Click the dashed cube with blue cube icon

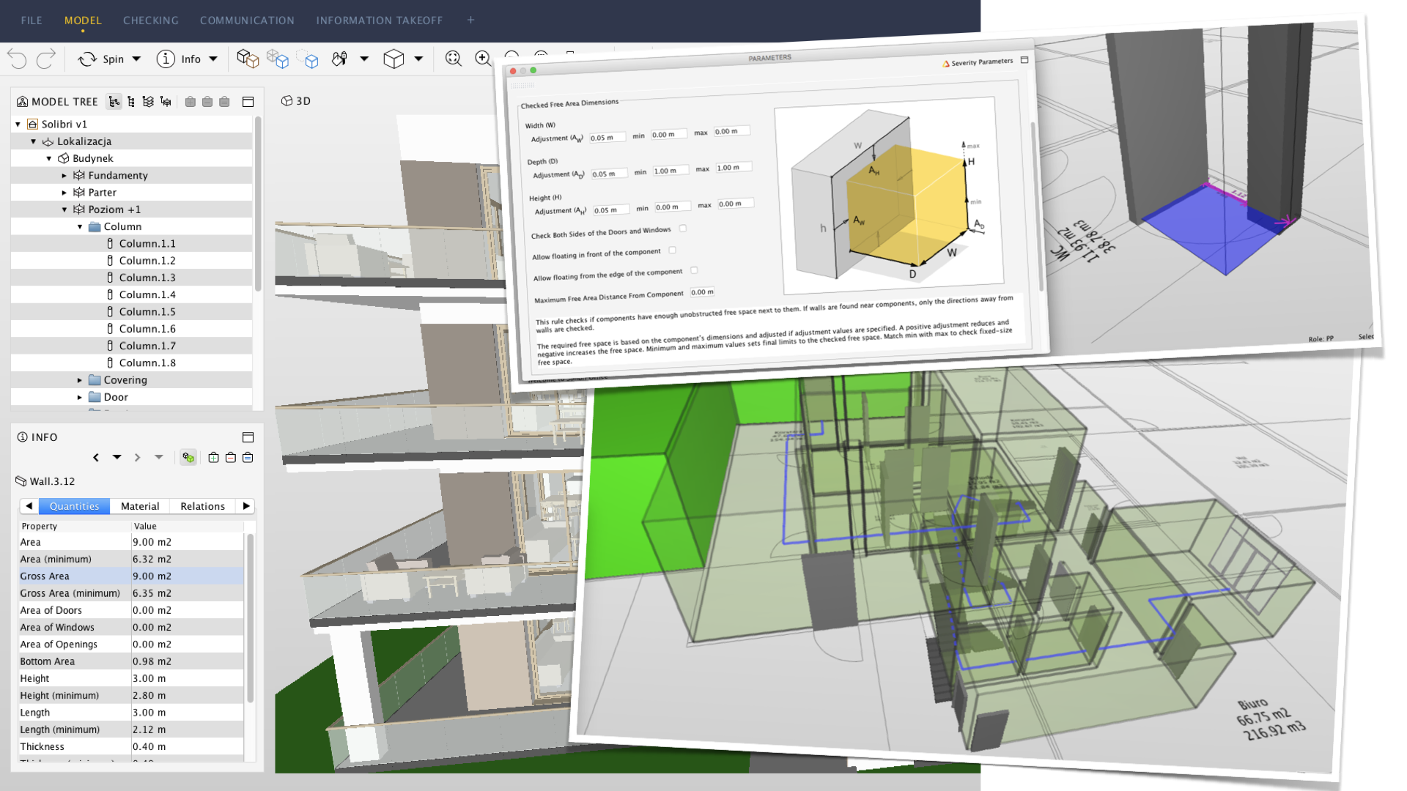pos(308,59)
